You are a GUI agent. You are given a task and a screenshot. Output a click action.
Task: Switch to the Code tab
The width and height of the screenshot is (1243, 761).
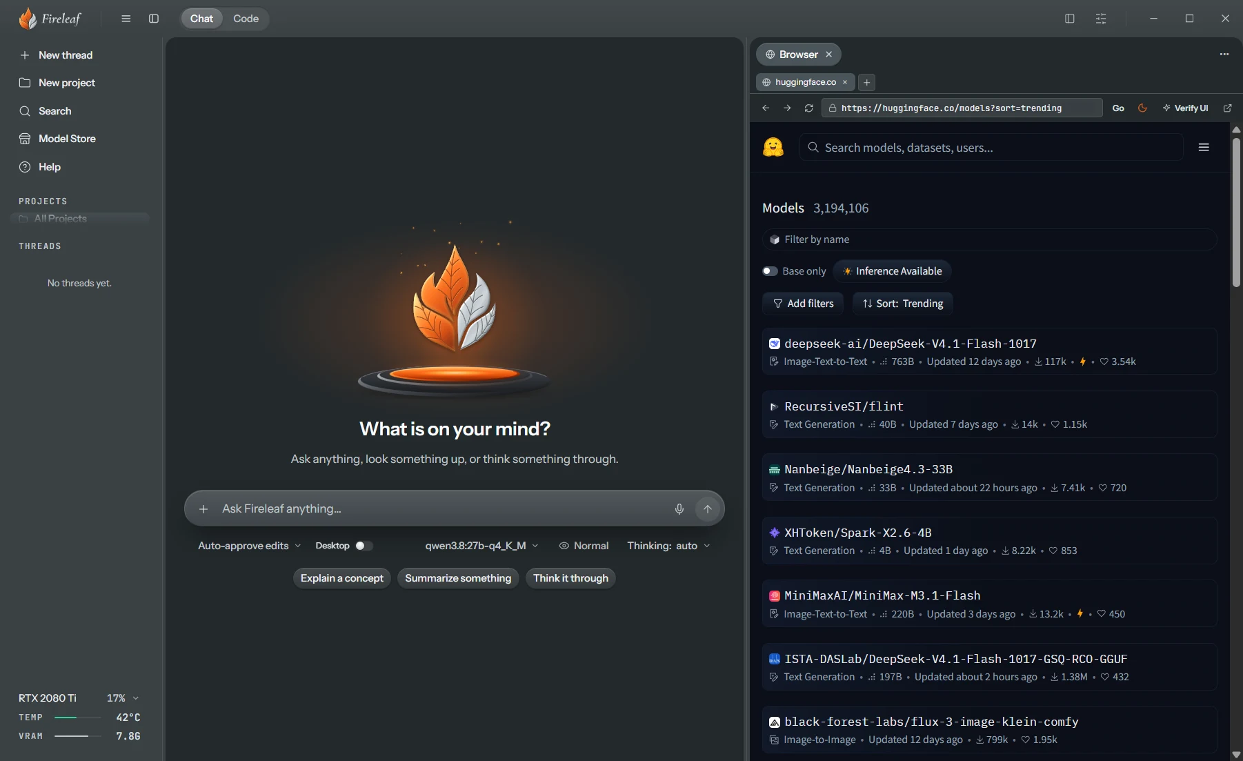pyautogui.click(x=246, y=19)
